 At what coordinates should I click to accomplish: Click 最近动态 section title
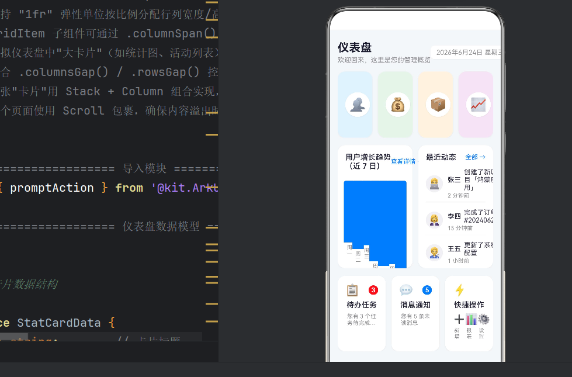point(441,157)
